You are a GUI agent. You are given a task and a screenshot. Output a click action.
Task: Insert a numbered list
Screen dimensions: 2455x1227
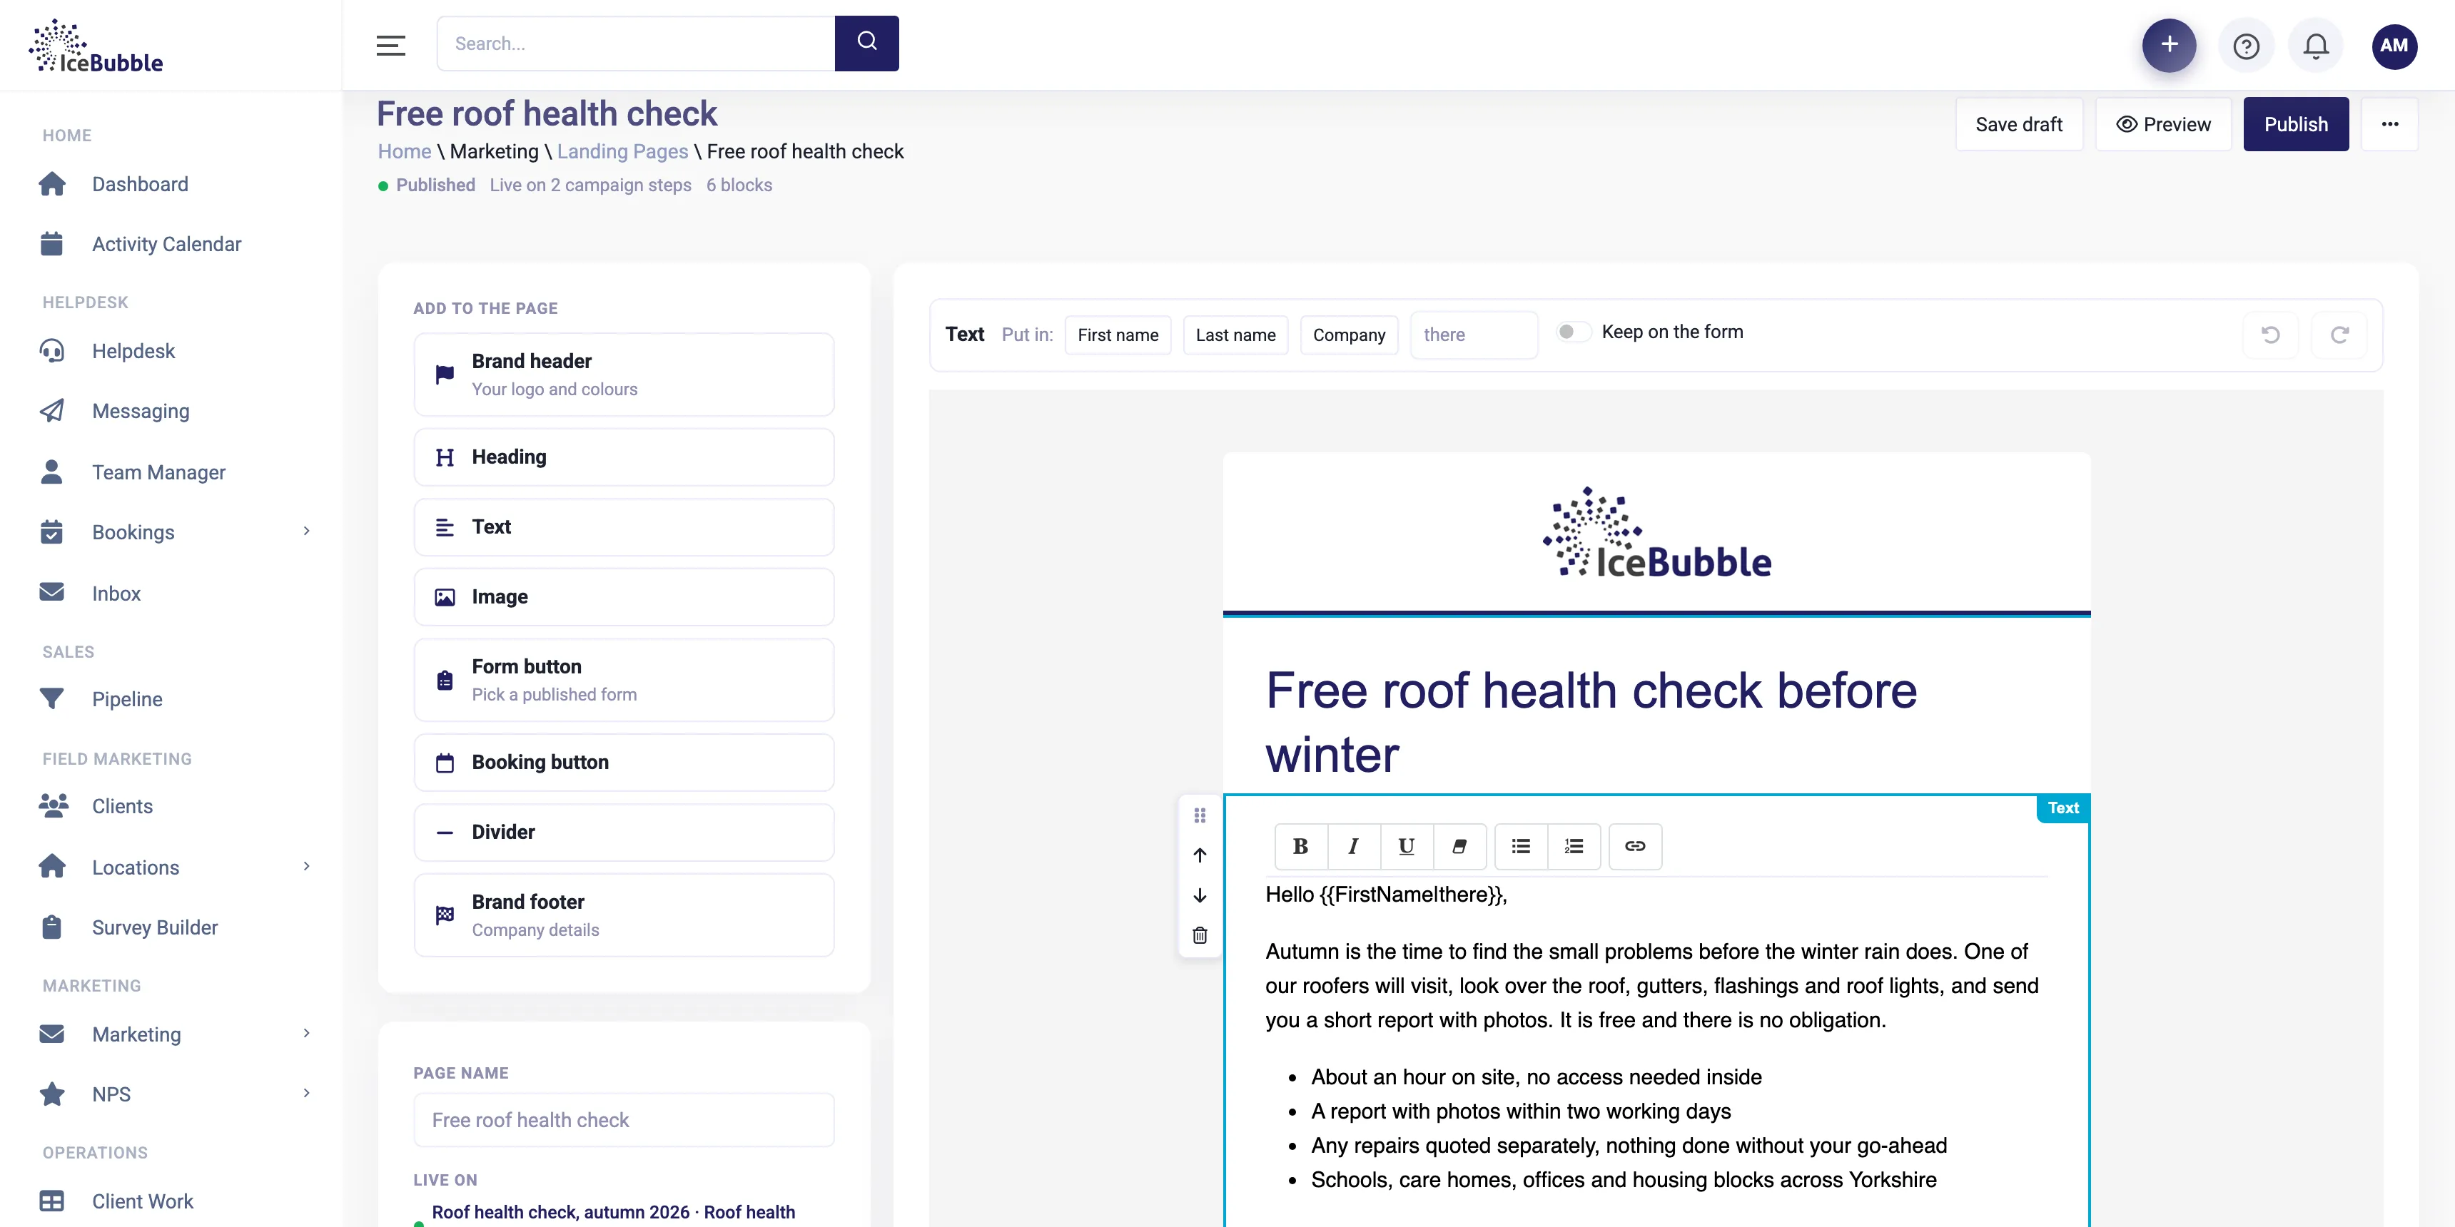click(1574, 846)
